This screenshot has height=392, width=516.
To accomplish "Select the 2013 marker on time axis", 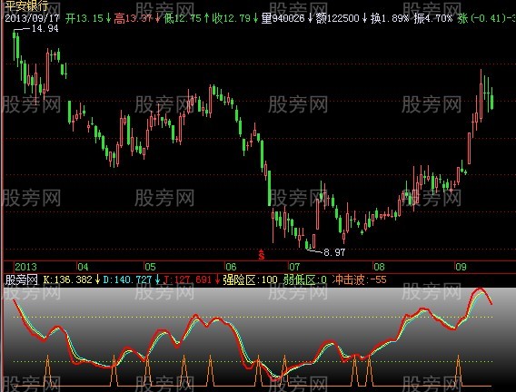I will click(26, 267).
